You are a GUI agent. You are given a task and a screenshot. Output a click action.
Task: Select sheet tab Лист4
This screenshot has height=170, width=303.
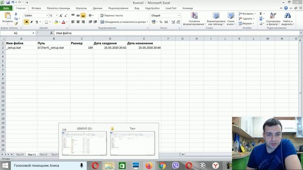[x=20, y=154]
